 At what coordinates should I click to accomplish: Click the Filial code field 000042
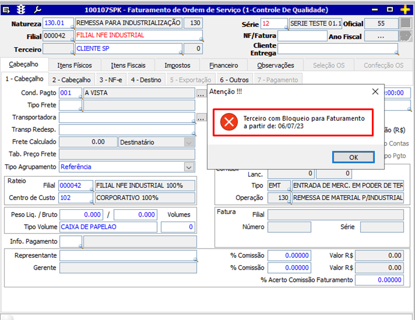click(58, 36)
